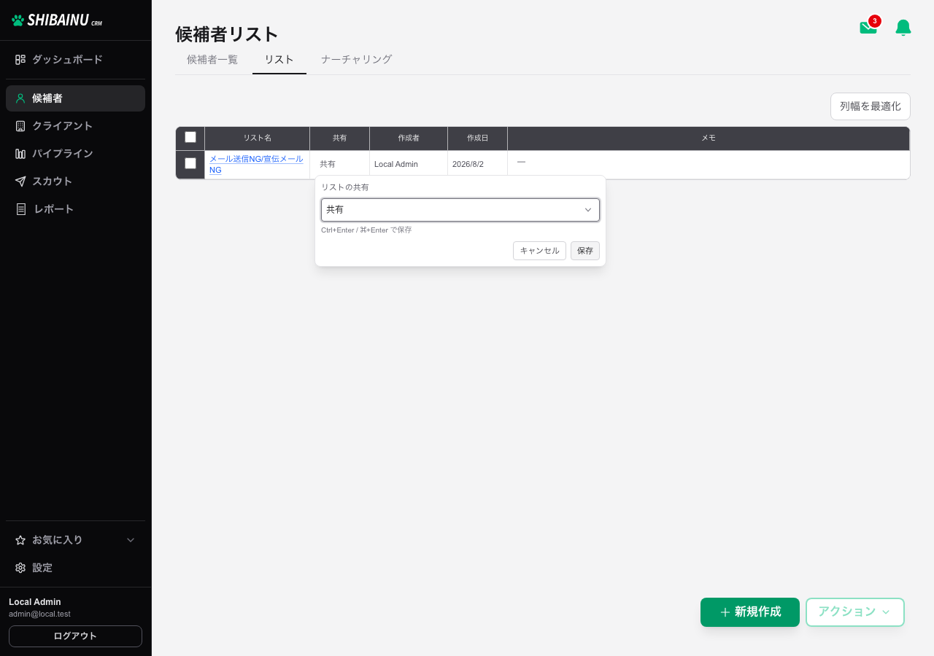Click the 共有 column header

(340, 138)
